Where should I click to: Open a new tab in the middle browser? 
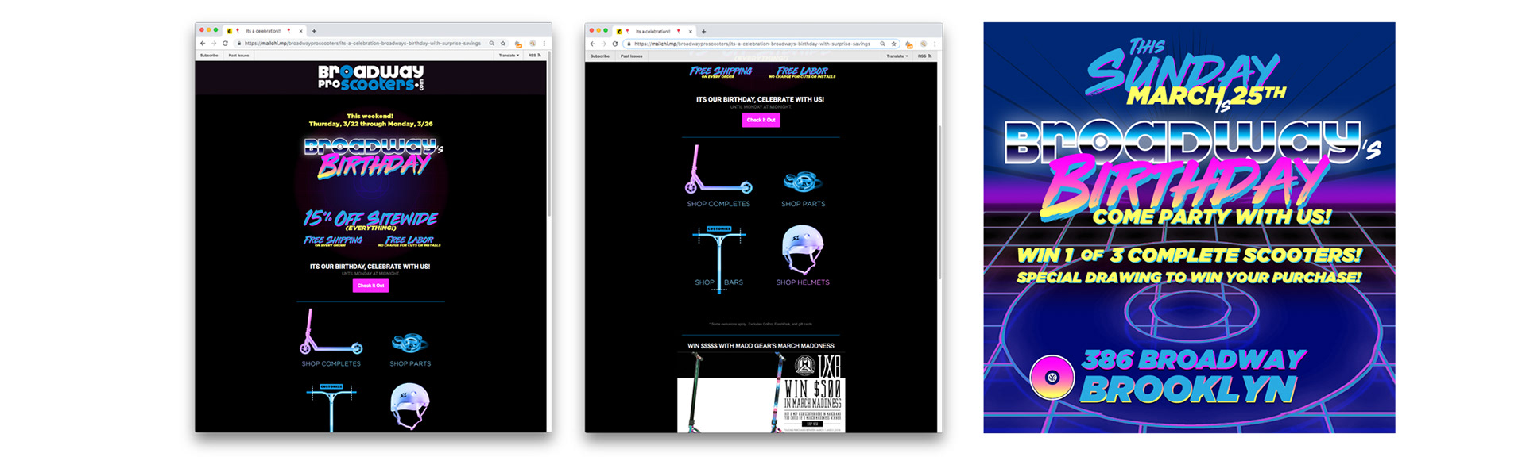(x=703, y=31)
